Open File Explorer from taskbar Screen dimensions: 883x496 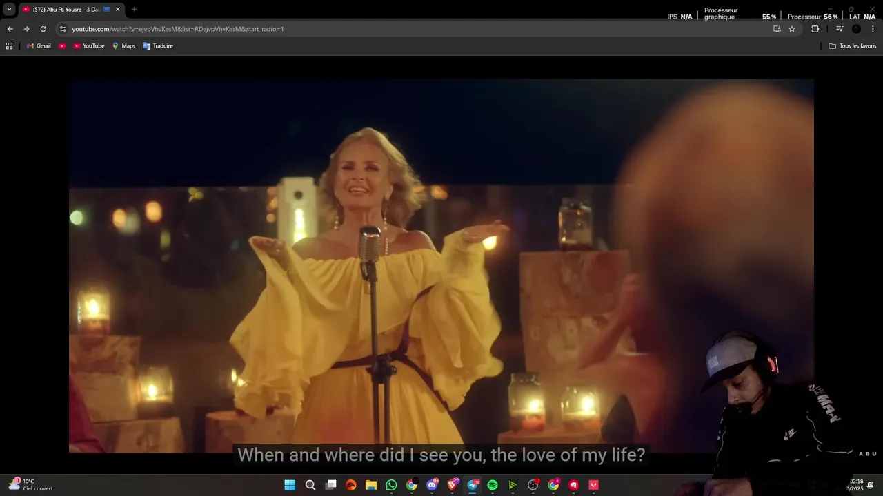(371, 485)
